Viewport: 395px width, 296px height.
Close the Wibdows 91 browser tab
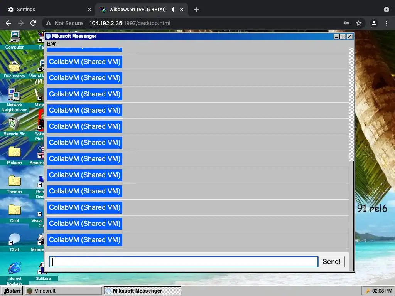182,10
